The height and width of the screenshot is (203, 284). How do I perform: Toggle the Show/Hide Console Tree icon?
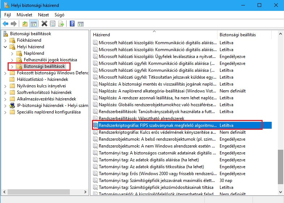[33, 24]
